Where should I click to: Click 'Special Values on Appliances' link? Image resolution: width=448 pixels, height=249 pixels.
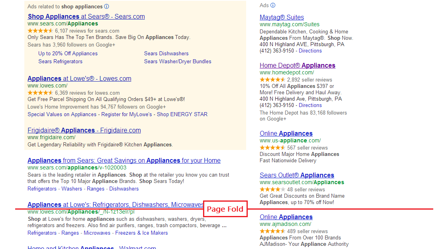click(x=62, y=114)
